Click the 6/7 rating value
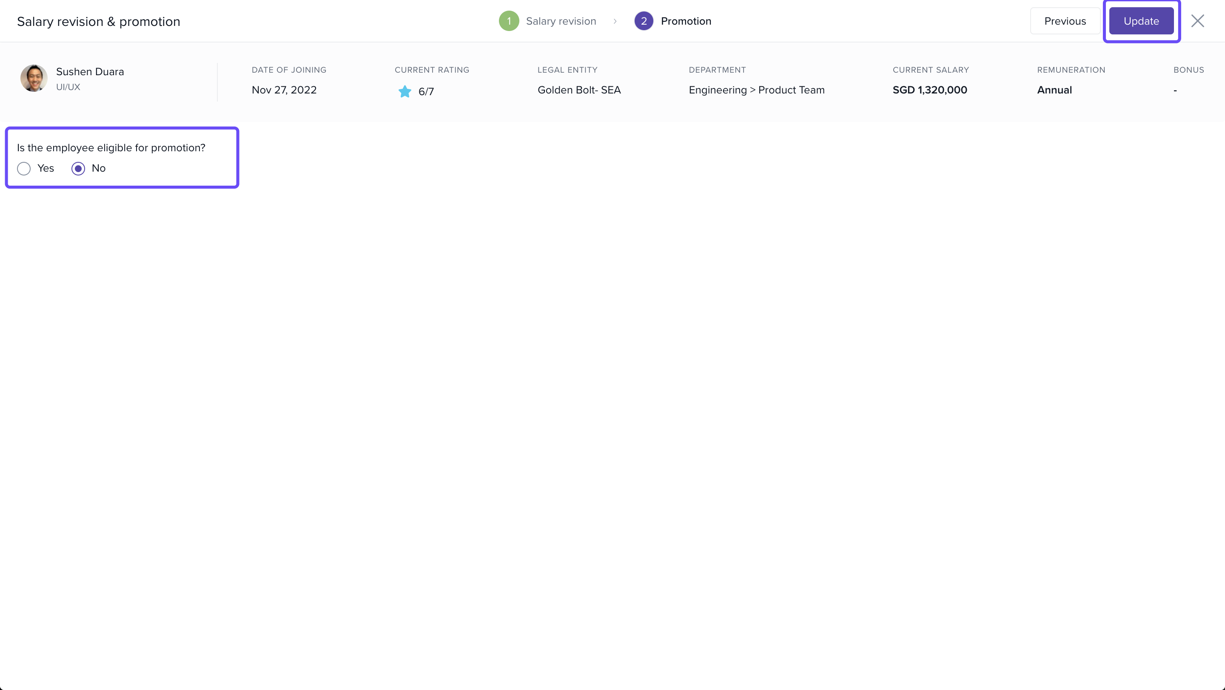This screenshot has width=1225, height=690. pos(426,92)
